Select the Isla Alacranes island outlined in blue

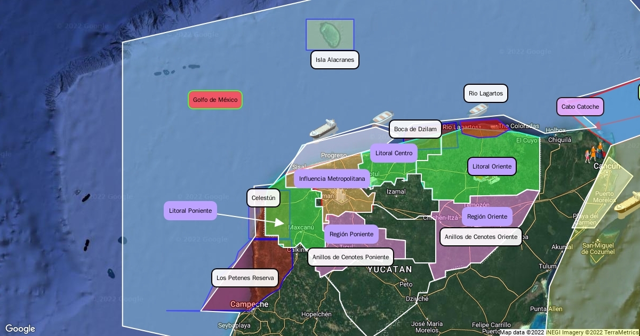pos(330,34)
